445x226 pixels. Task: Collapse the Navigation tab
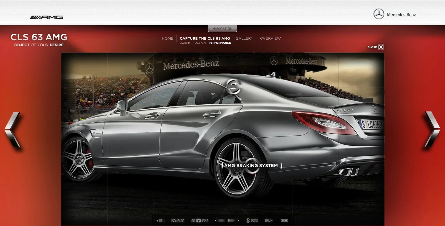tap(222, 29)
